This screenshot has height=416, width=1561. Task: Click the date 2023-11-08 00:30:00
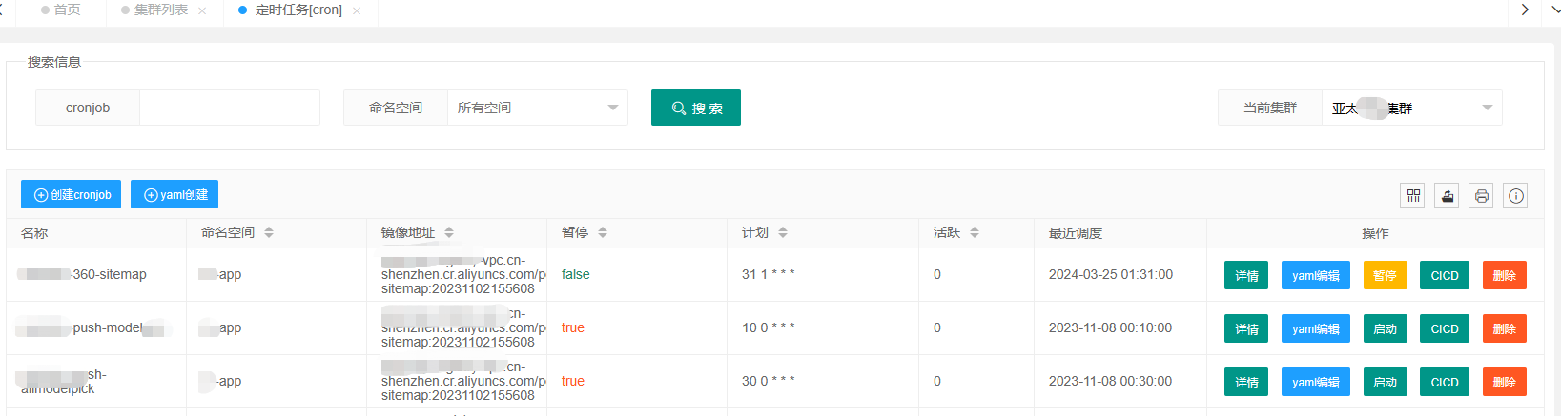click(x=1111, y=381)
